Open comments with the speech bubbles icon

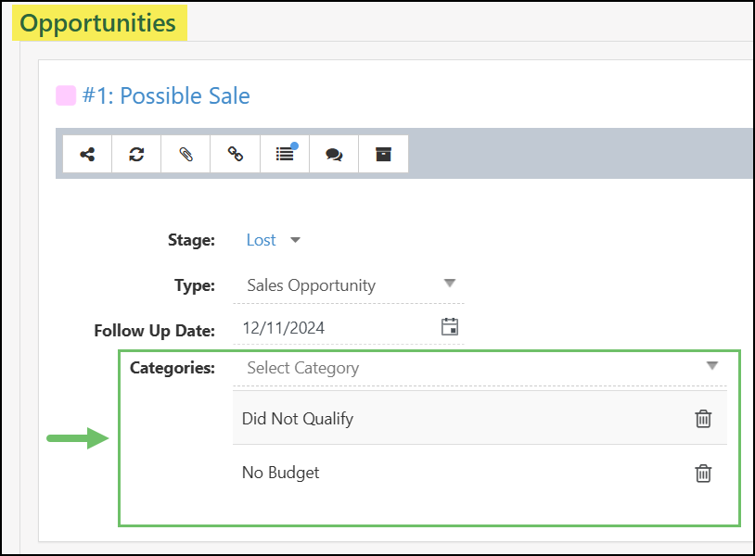click(334, 155)
